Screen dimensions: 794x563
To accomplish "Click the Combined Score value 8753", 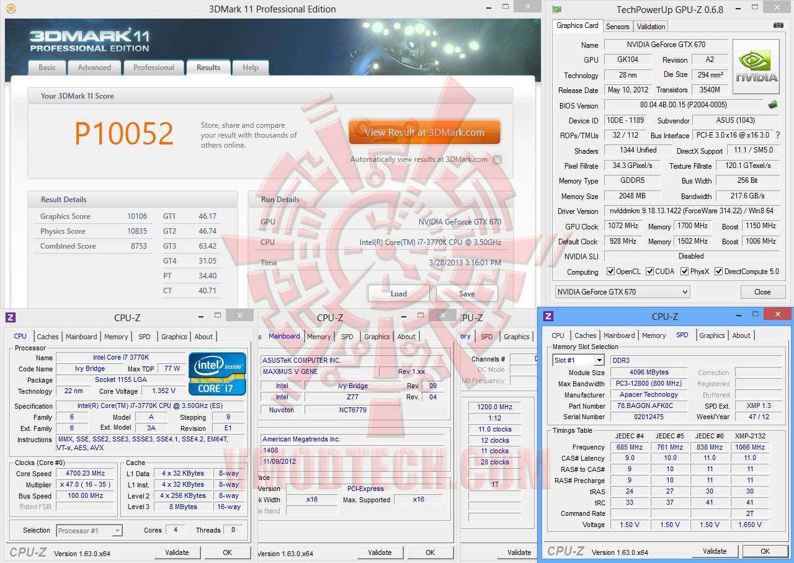I will point(139,246).
